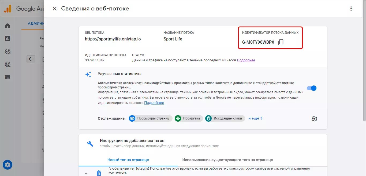366x176 pixels.
Task: Click the Исходящие клики tracking chip
Action: [225, 118]
